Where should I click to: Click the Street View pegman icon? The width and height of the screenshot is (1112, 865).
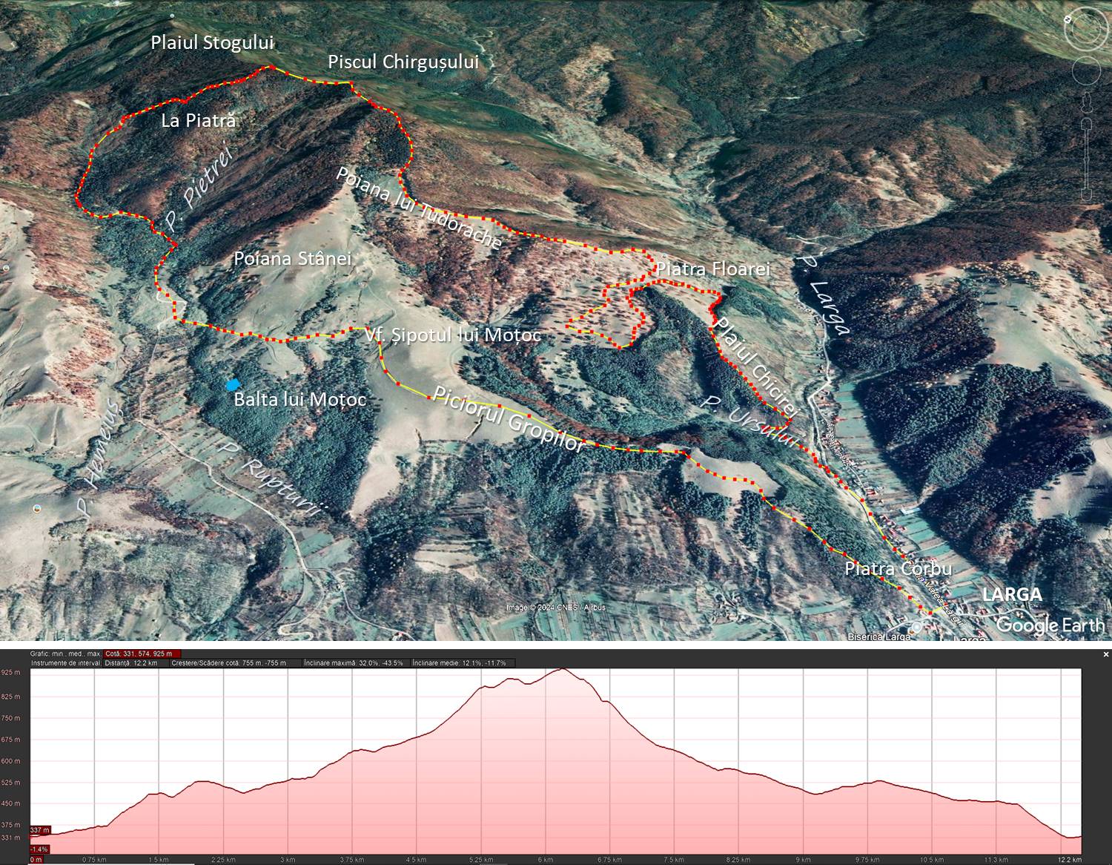[x=1088, y=102]
